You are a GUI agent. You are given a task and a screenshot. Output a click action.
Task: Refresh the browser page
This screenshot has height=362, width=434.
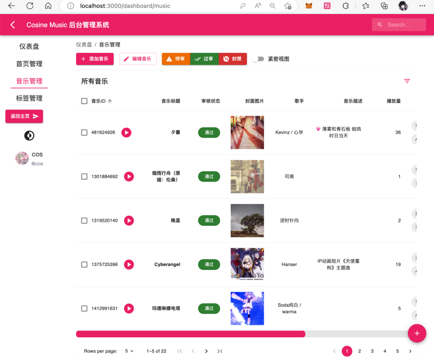[x=30, y=6]
